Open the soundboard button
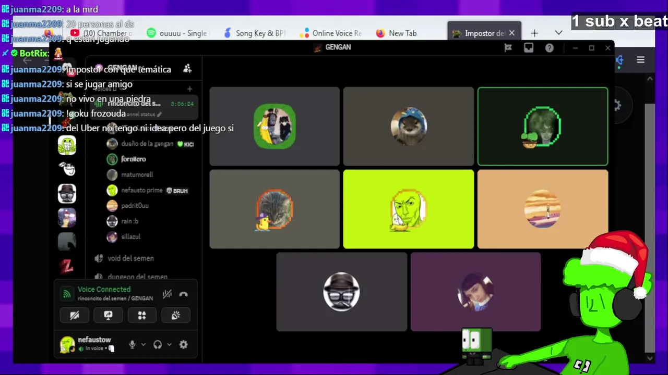Image resolution: width=668 pixels, height=375 pixels. (x=176, y=315)
